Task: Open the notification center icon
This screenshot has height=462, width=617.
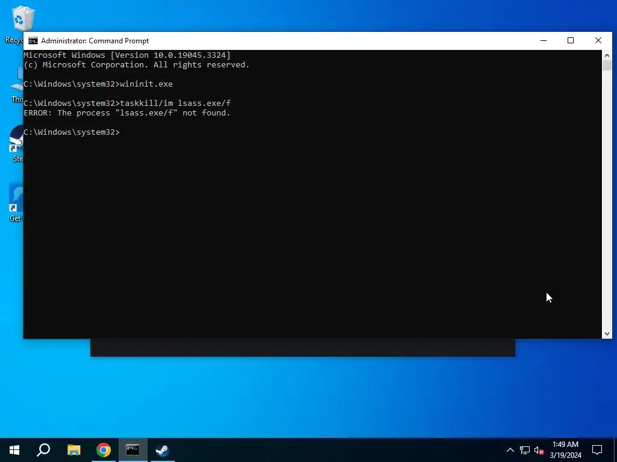Action: [597, 450]
